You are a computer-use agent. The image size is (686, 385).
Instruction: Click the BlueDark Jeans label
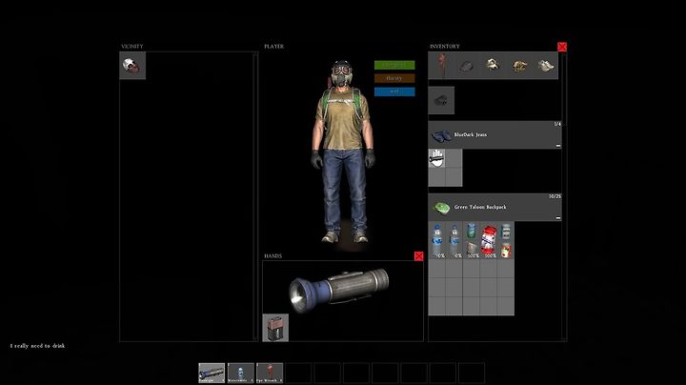click(x=471, y=134)
